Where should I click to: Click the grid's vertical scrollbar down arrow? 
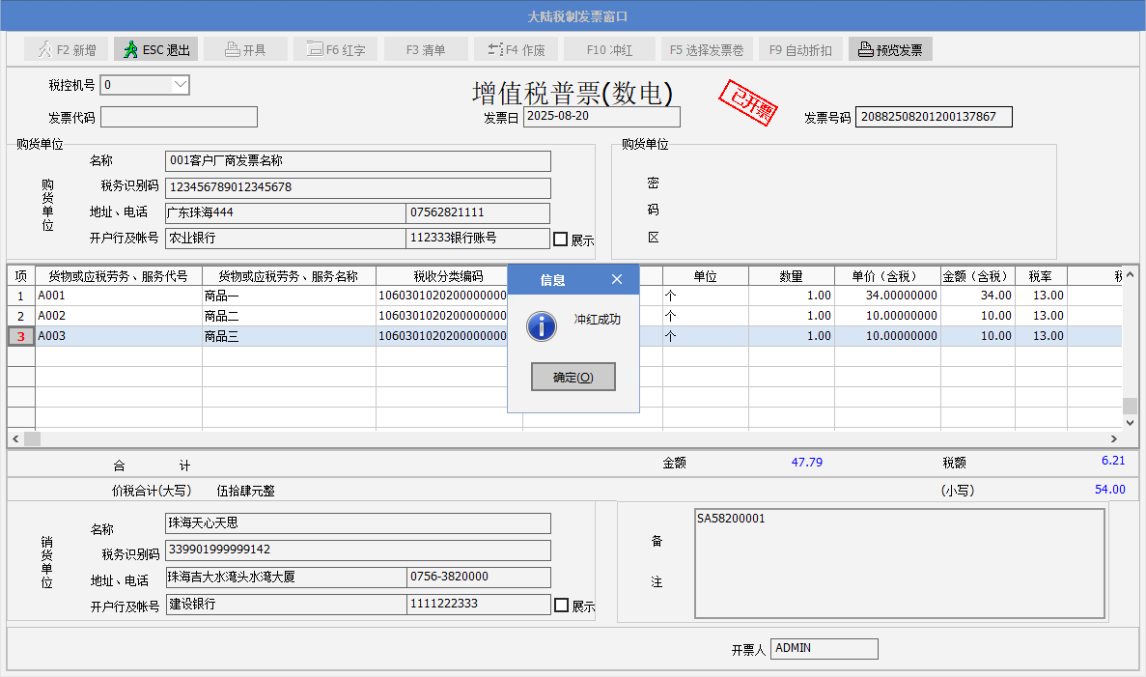(1131, 421)
